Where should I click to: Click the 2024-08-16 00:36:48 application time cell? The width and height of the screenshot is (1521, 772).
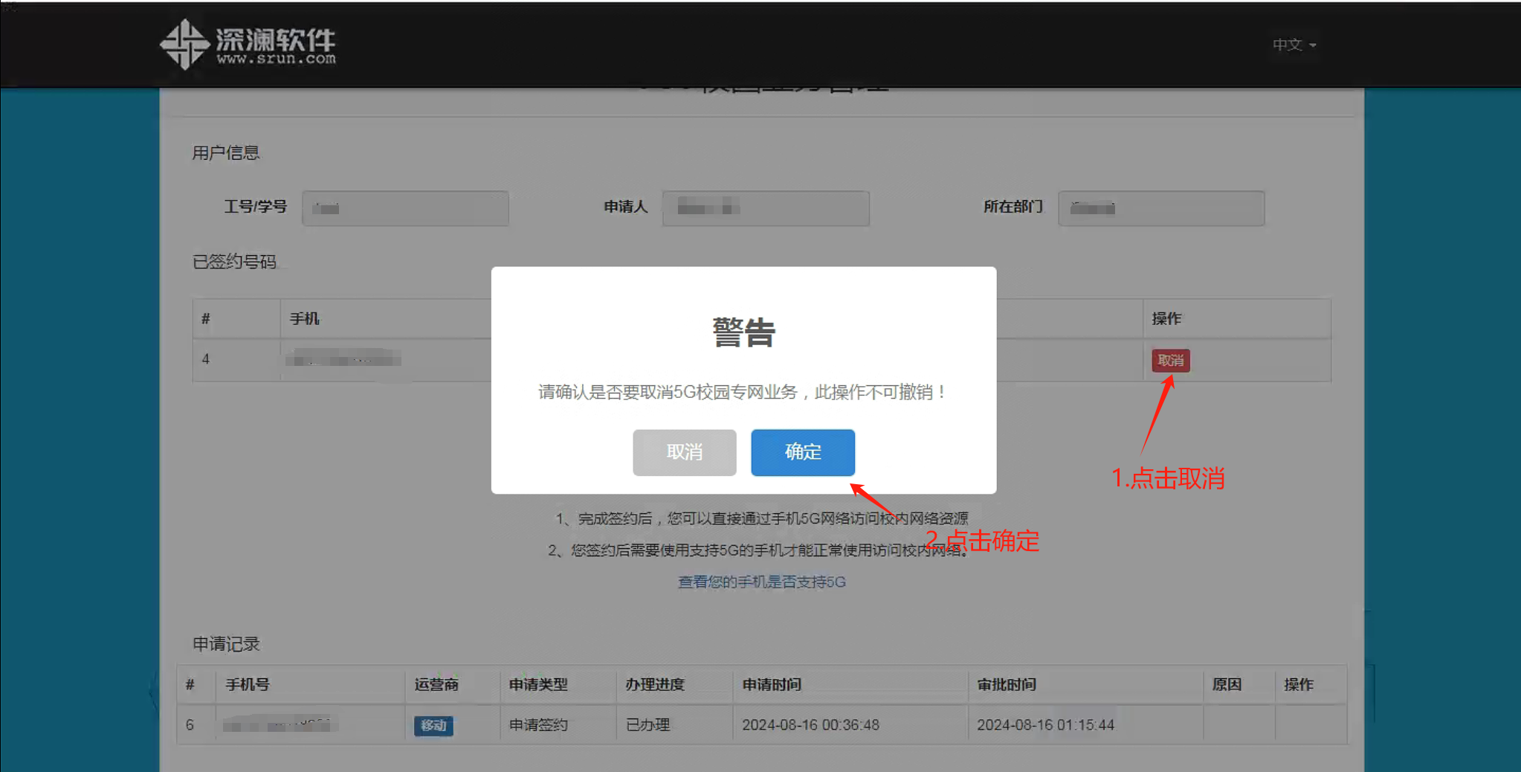click(x=810, y=725)
